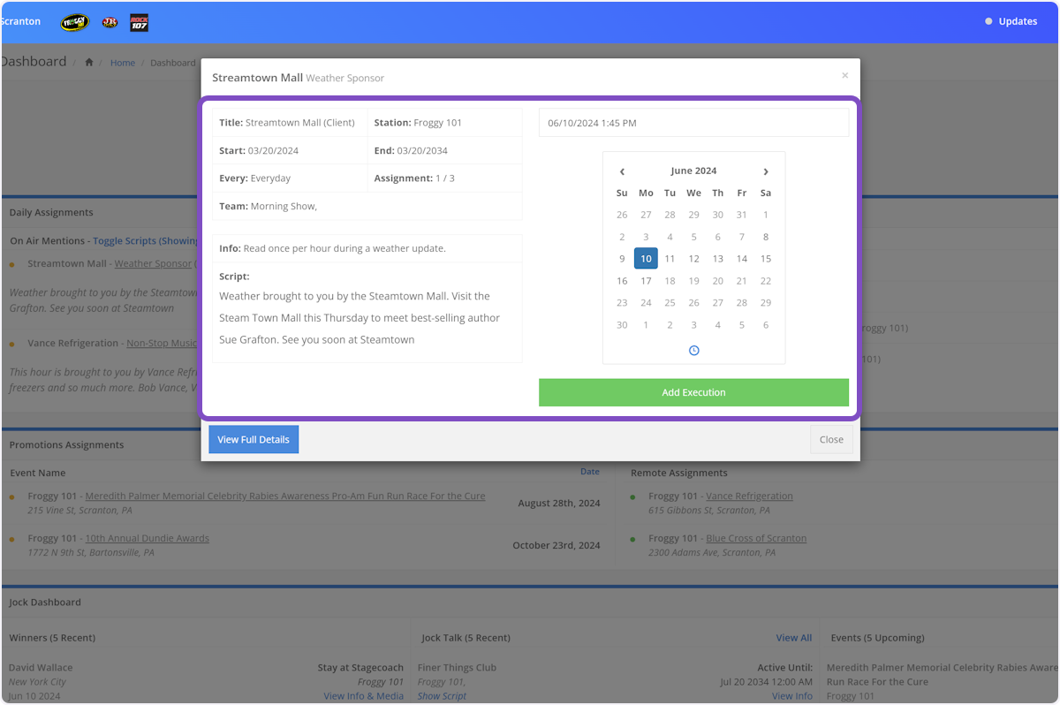Click Home breadcrumb link

(x=123, y=63)
